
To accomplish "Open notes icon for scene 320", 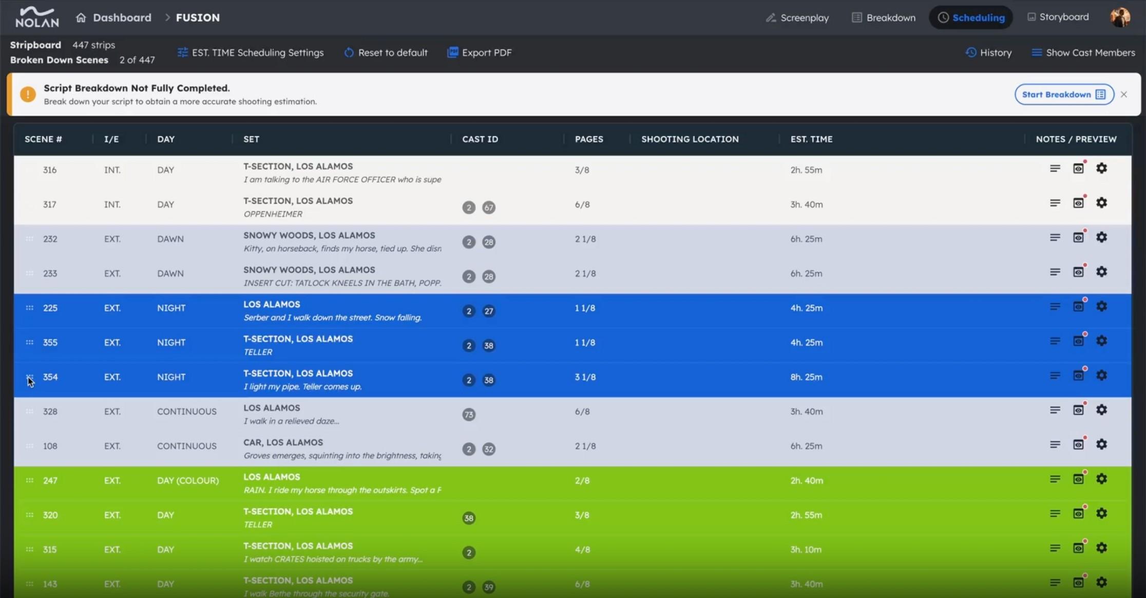I will click(x=1055, y=513).
